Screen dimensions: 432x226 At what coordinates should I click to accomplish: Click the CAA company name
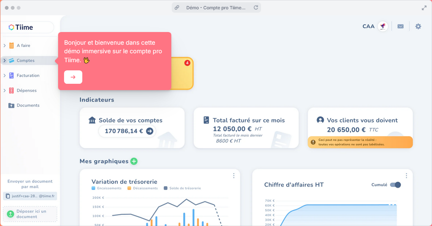point(368,26)
